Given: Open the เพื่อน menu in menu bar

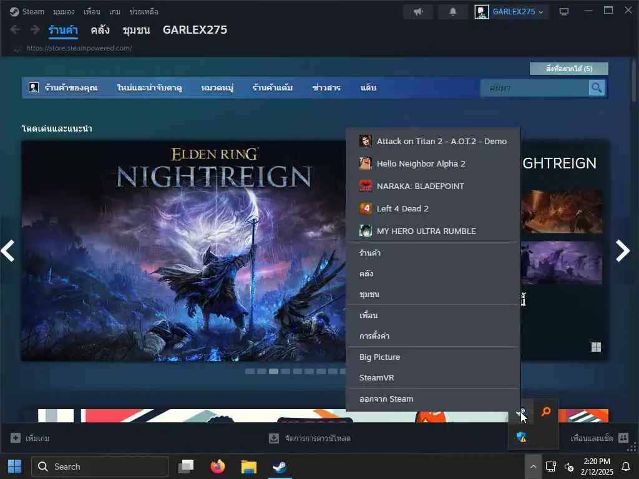Looking at the screenshot, I should (x=92, y=12).
